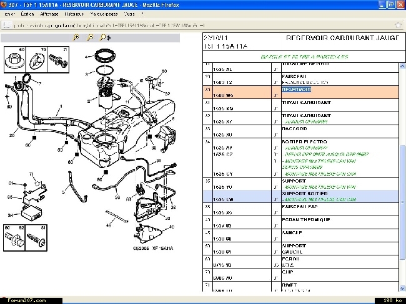The height and width of the screenshot is (304, 406).
Task: Click FAISCEAU FAP description
Action: point(300,207)
